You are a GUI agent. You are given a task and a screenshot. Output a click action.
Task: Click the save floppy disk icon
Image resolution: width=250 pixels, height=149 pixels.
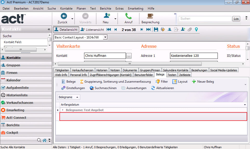tap(156, 29)
